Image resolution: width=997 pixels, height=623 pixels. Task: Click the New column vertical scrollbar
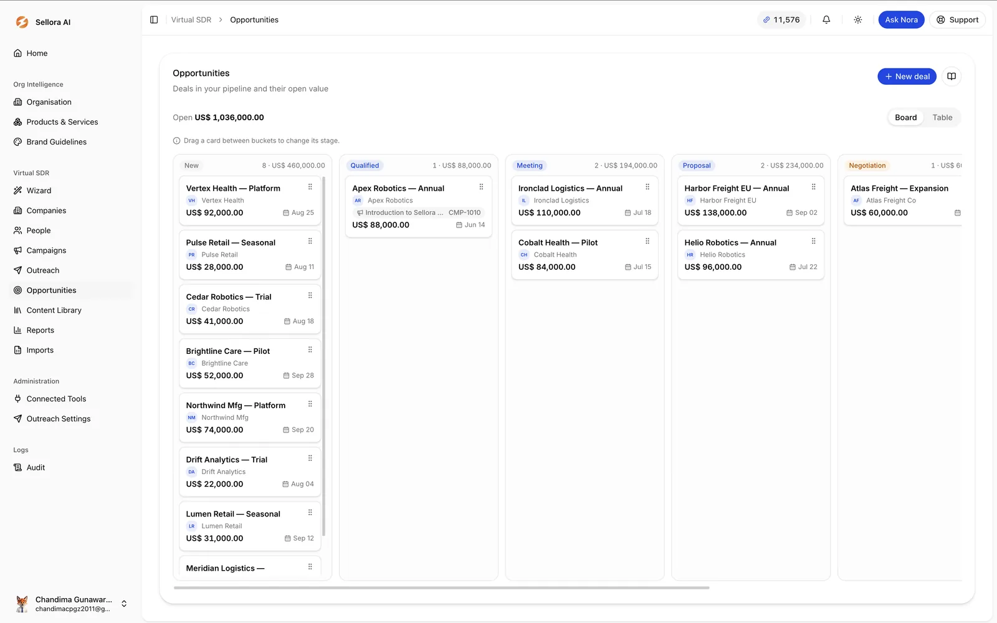[x=324, y=355]
